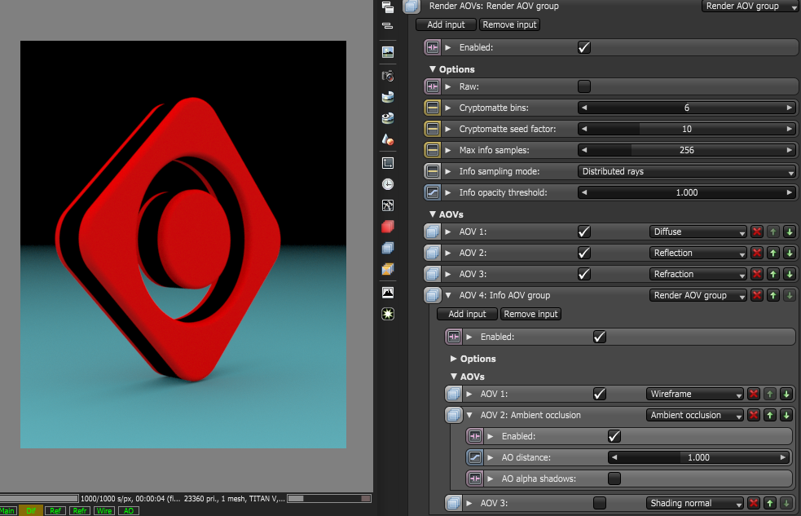Click the camera icon in the sidebar
The height and width of the screenshot is (516, 801).
coord(388,76)
